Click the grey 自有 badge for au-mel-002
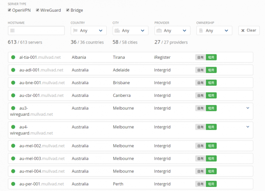 tap(200, 146)
